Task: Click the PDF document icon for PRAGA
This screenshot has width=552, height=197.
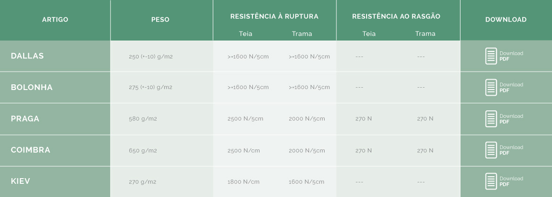Action: click(491, 119)
